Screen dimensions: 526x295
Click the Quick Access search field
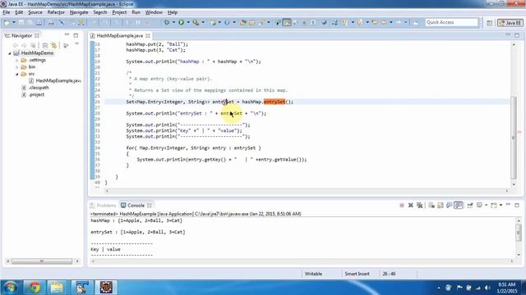451,22
